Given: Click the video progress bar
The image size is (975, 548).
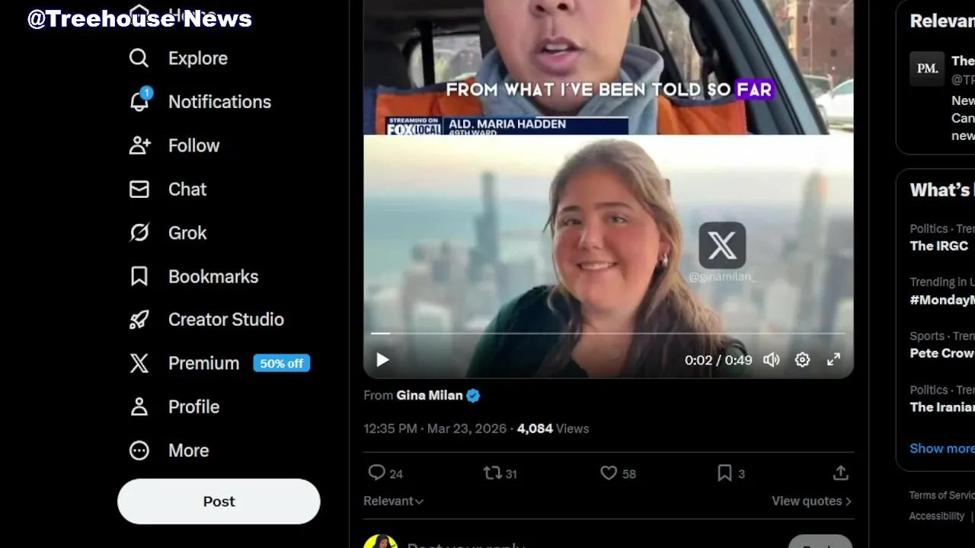Looking at the screenshot, I should pos(608,333).
